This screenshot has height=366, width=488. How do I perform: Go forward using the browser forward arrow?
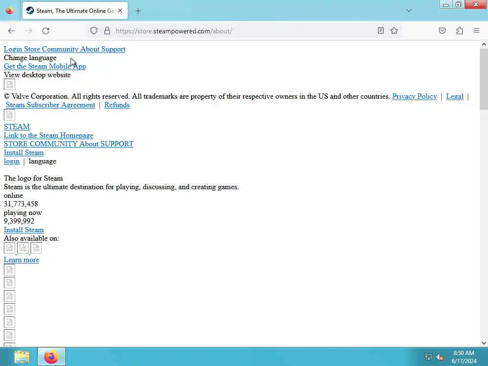coord(29,31)
